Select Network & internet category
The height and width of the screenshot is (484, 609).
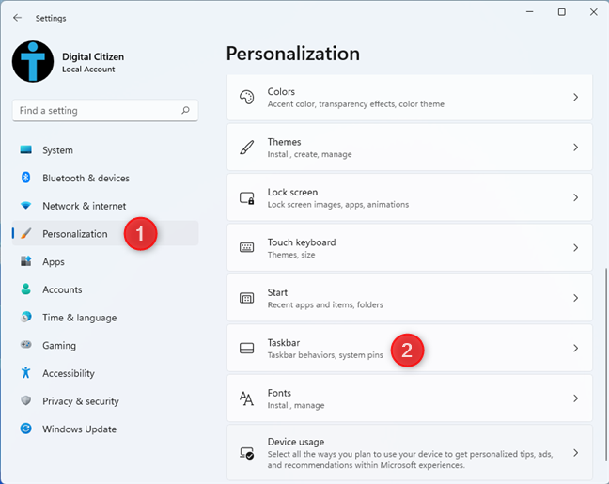[105, 206]
